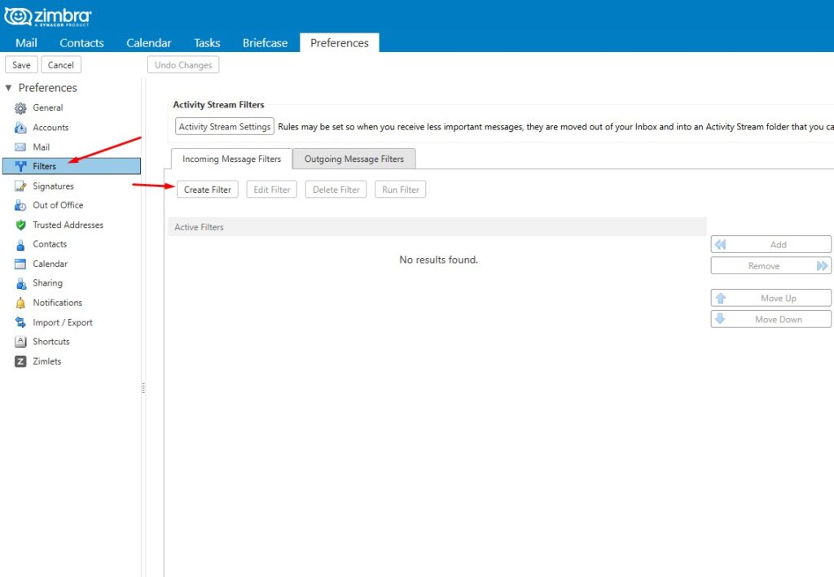Click the Activity Stream Filters heading

coord(218,105)
